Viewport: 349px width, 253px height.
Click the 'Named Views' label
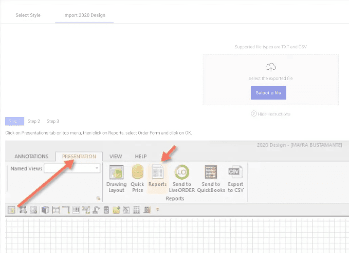(x=26, y=168)
